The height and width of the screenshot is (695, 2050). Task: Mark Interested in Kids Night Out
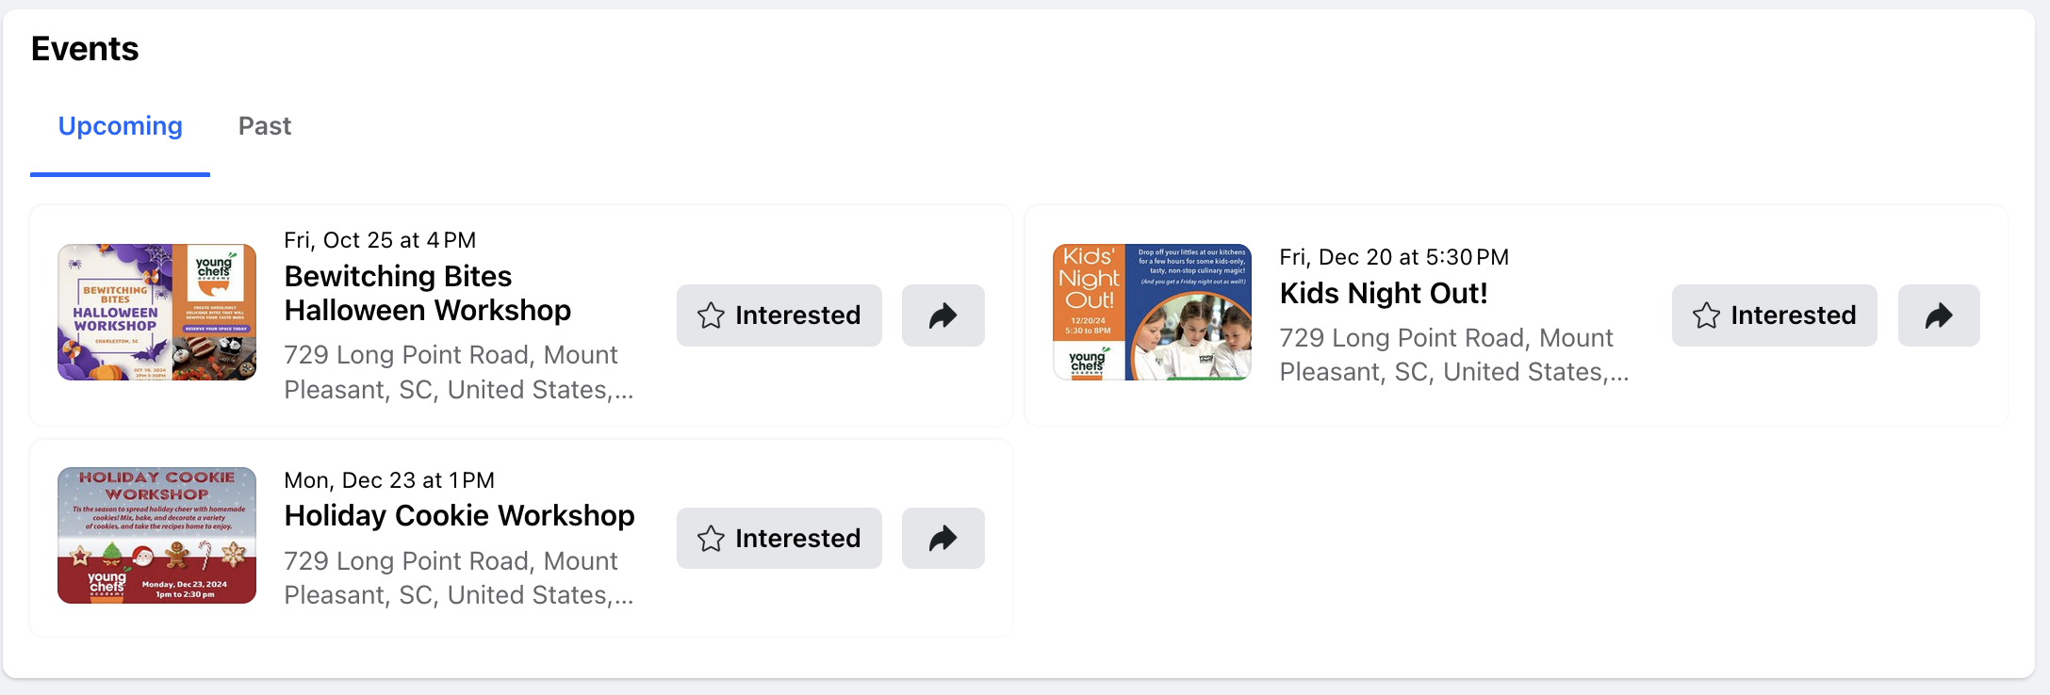click(x=1775, y=315)
